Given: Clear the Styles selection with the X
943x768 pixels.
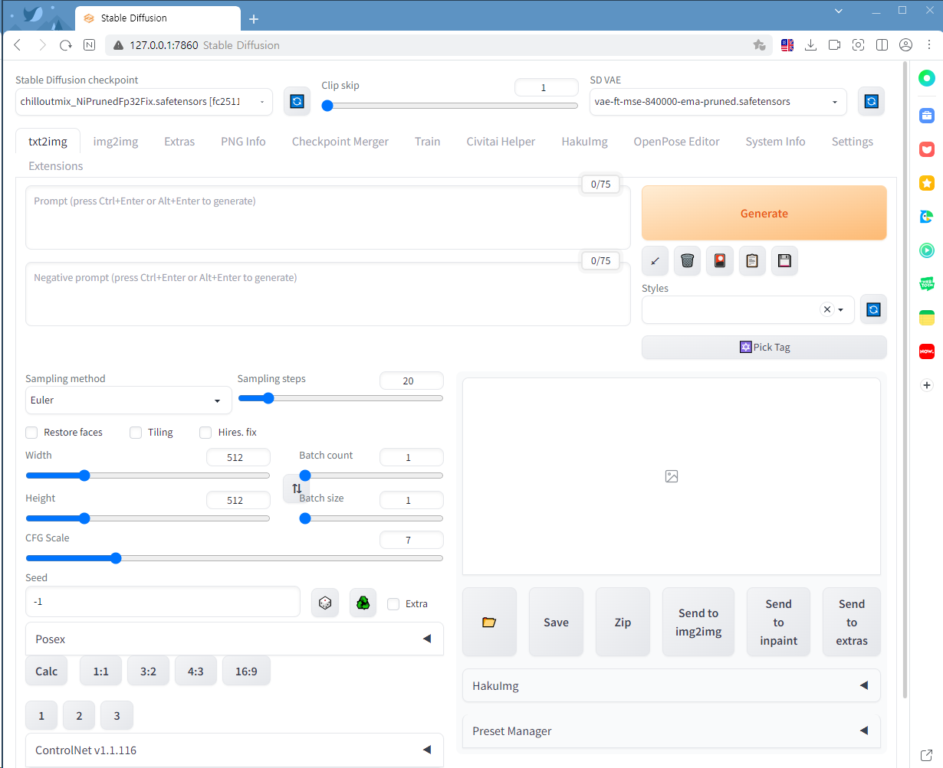Looking at the screenshot, I should pos(826,309).
